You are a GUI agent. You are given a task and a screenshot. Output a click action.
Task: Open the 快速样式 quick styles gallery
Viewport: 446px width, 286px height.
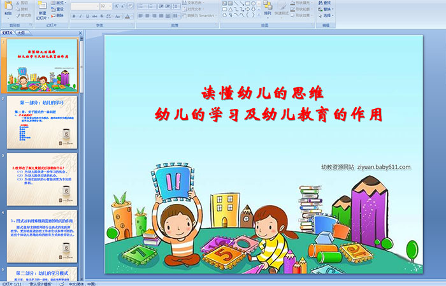coord(282,8)
